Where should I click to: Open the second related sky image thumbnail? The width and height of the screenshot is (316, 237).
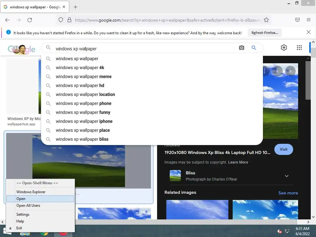click(x=265, y=210)
